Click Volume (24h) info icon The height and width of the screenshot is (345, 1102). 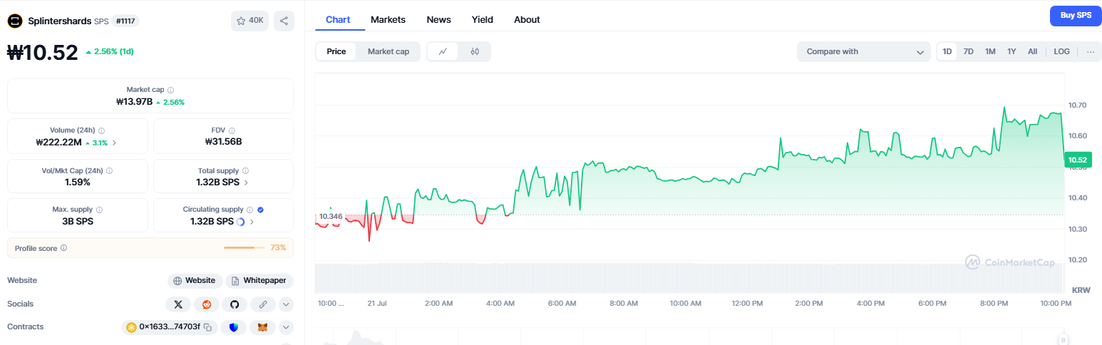[102, 130]
